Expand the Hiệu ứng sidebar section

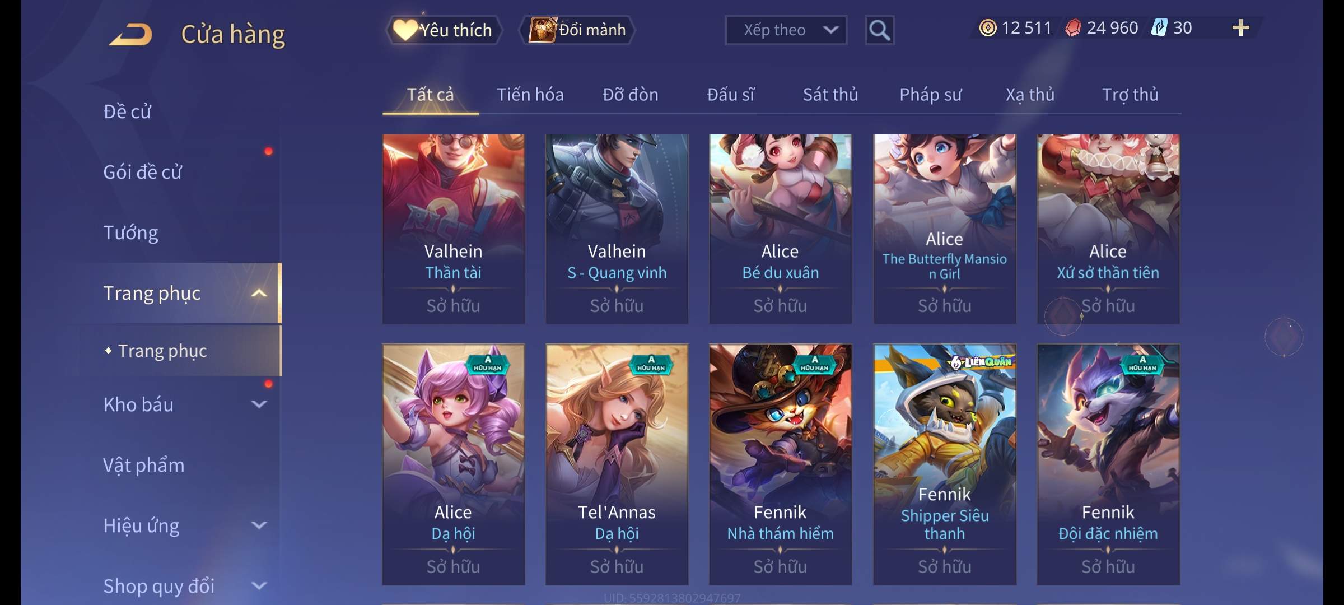[259, 525]
